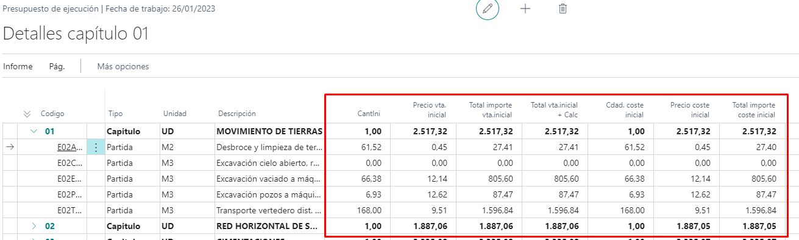Open chapter 02 code link

click(50, 226)
